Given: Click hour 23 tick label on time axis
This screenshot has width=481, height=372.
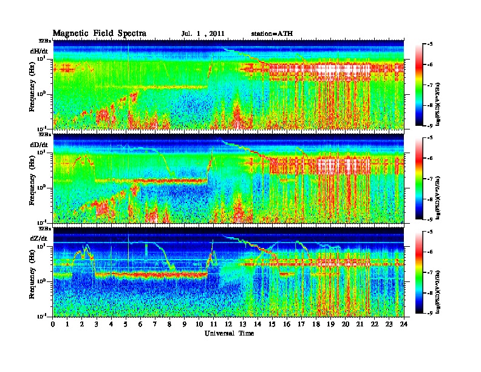Looking at the screenshot, I should point(389,324).
